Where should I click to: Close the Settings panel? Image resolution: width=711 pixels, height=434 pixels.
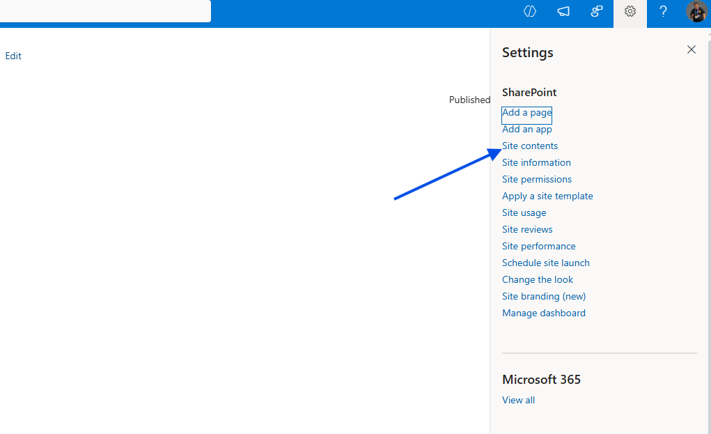pos(692,49)
